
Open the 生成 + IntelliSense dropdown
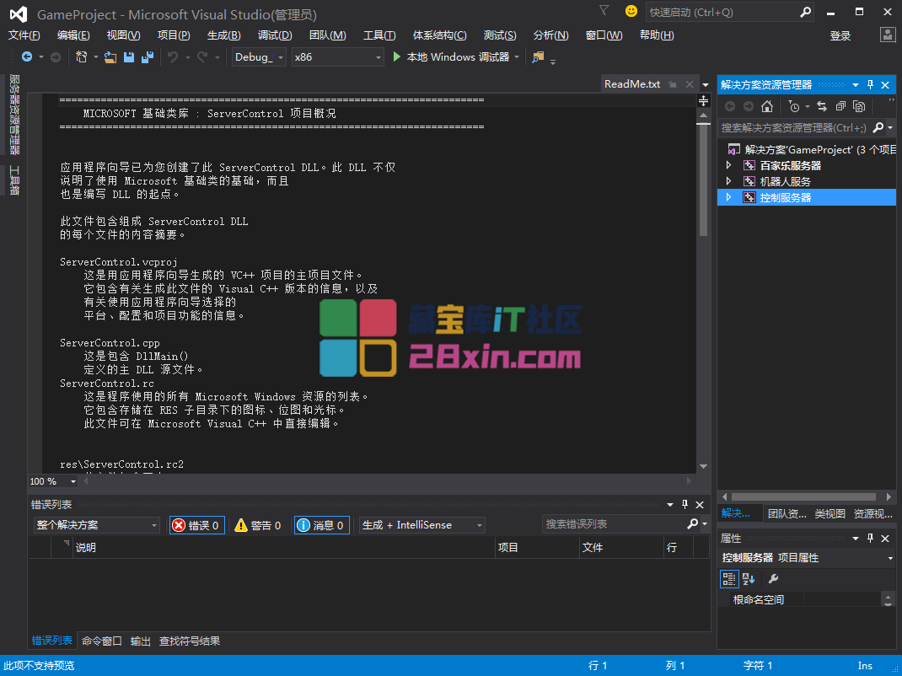421,525
